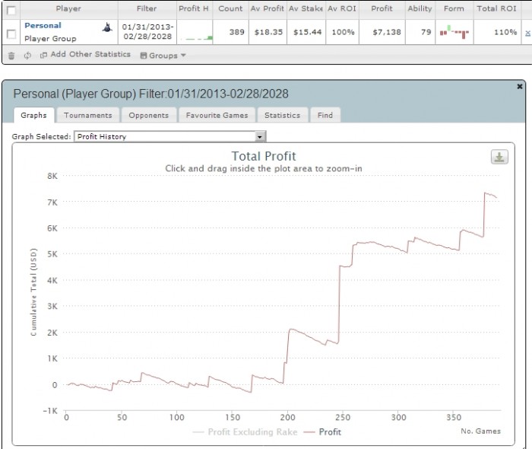Sort by the Total ROI column header
Viewport: 532px width, 449px height.
497,9
